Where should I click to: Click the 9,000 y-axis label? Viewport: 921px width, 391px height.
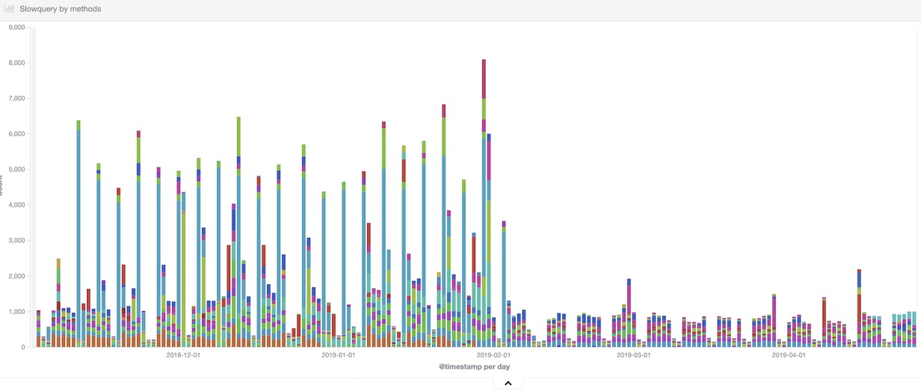tap(16, 28)
